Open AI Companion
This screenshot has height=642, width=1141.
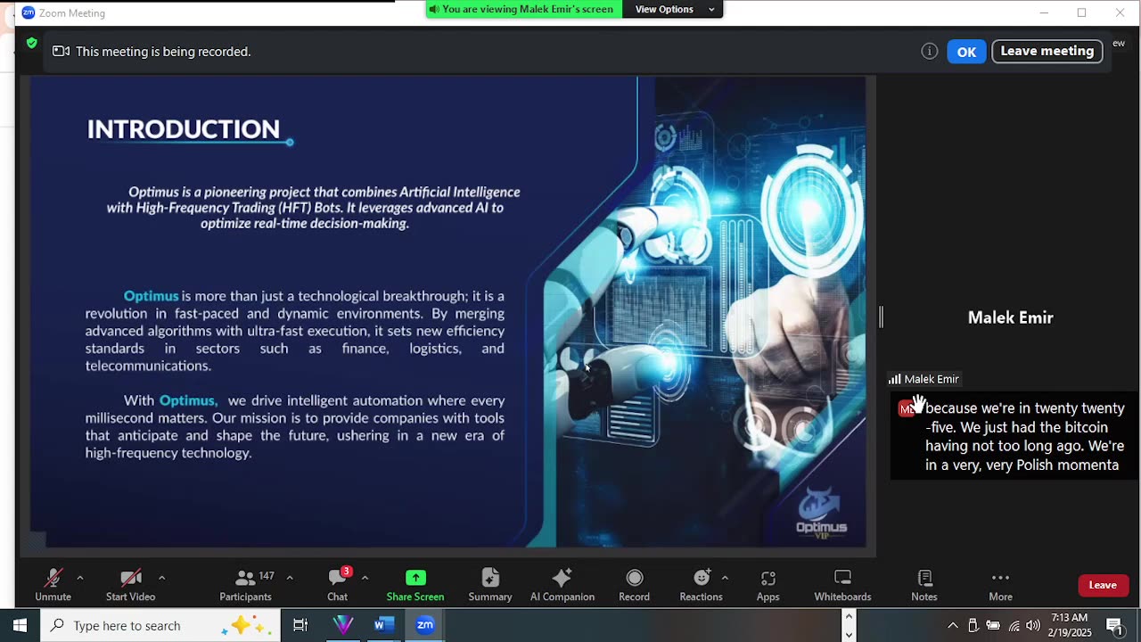562,585
